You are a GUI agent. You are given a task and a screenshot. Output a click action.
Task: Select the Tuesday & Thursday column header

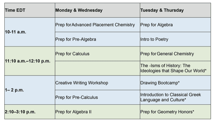[x=175, y=10]
